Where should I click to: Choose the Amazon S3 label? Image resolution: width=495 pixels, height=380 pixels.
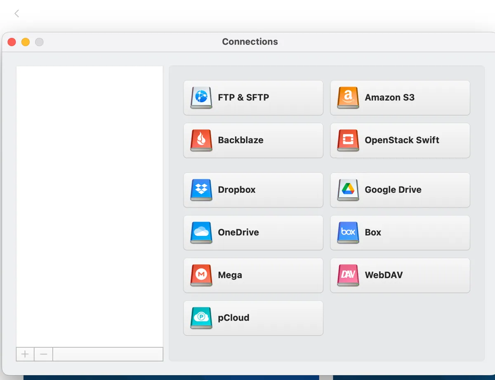tap(390, 98)
